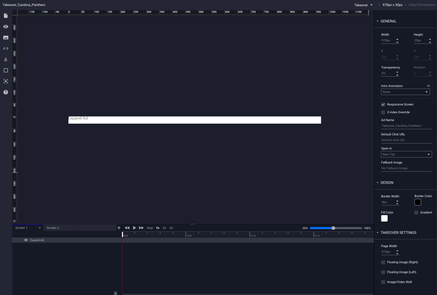Enable the Gradient checkbox

click(416, 212)
